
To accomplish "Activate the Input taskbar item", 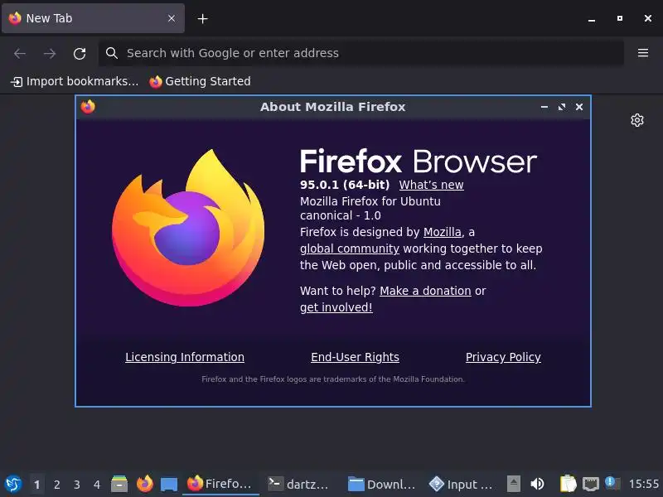I will (x=462, y=484).
